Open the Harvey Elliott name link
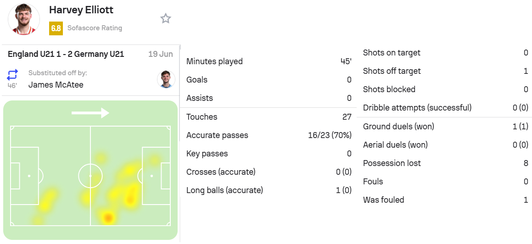532x244 pixels. (81, 10)
